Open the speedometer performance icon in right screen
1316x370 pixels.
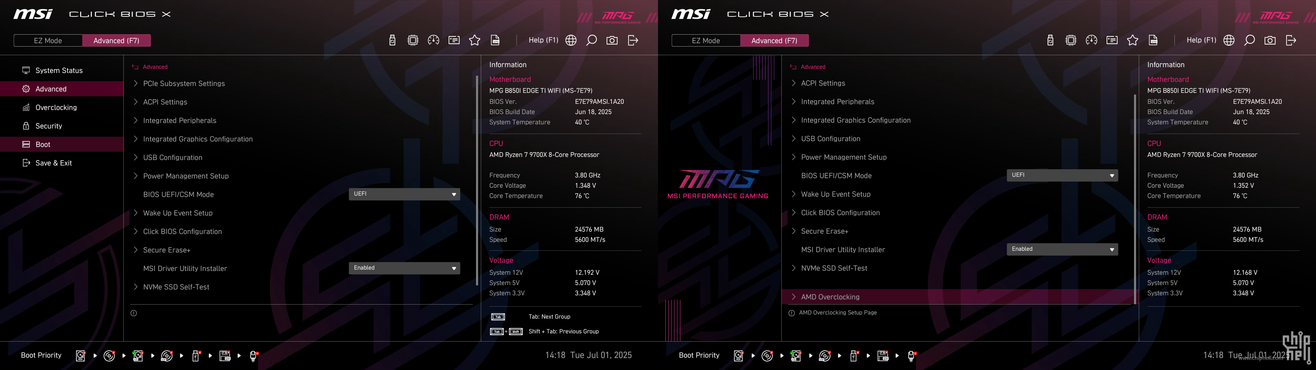(x=1091, y=40)
